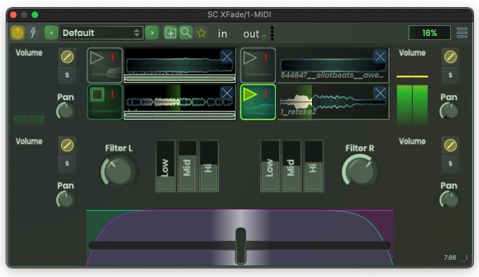Remove the 544847 eliotbeats sample
This screenshot has width=479, height=277.
point(380,56)
